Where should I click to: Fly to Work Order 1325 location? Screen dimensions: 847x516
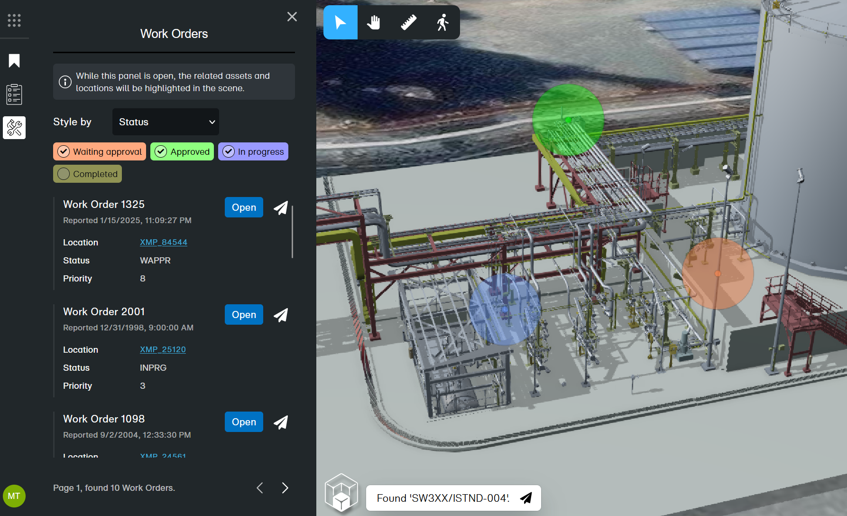281,207
